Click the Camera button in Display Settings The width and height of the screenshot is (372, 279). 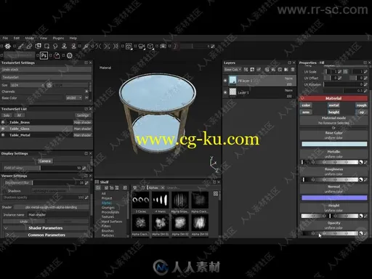(45, 161)
